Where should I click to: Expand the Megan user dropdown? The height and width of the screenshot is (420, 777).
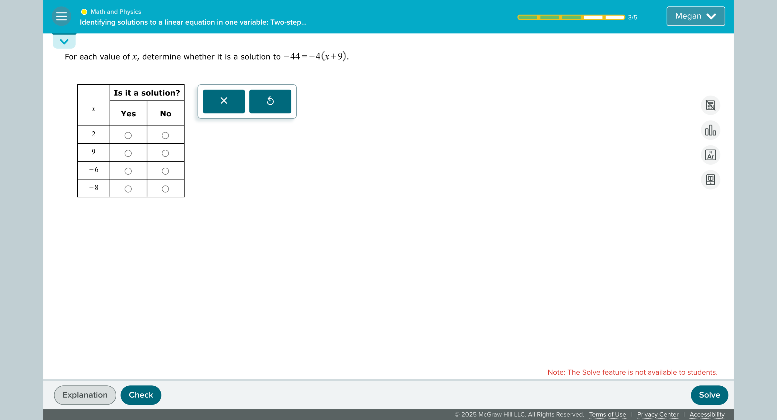(x=695, y=16)
